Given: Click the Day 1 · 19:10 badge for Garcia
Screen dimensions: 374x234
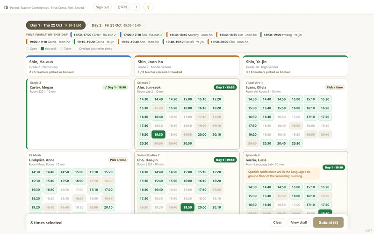Looking at the screenshot, I should [334, 168].
